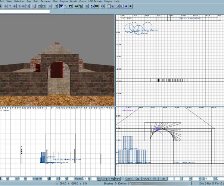Click the Fit button beside Natural

[155, 179]
